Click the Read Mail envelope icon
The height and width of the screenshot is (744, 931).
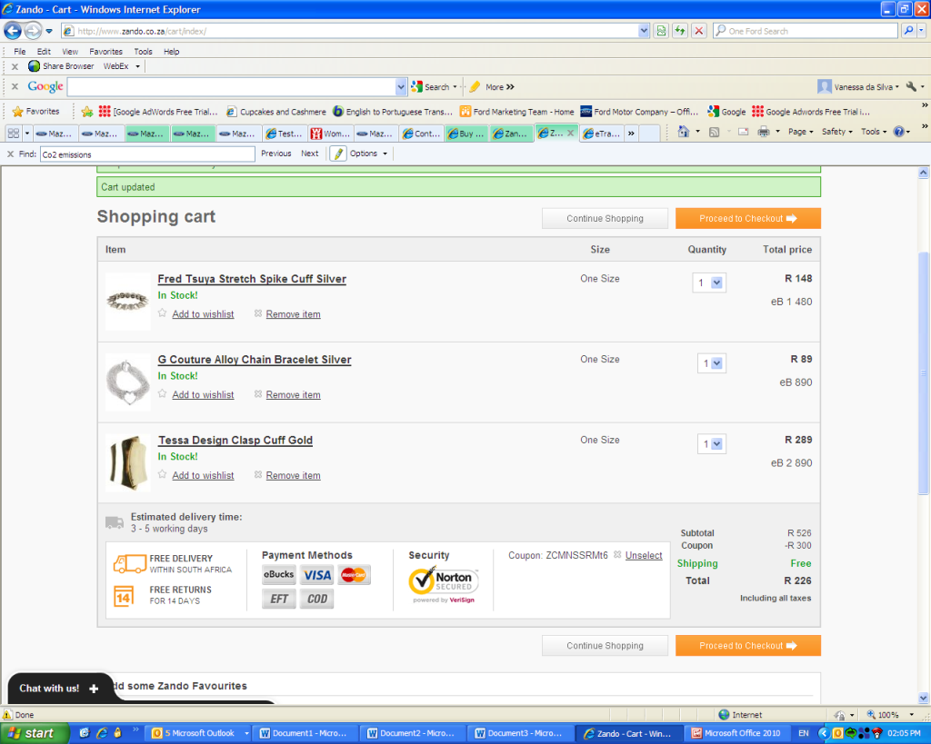pyautogui.click(x=743, y=132)
